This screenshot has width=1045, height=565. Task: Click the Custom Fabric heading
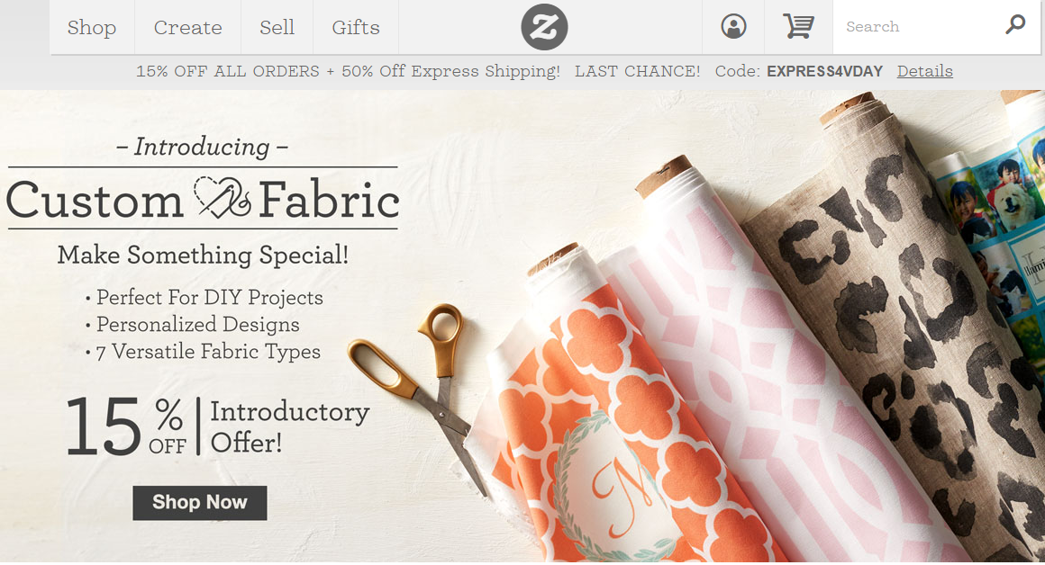[203, 200]
